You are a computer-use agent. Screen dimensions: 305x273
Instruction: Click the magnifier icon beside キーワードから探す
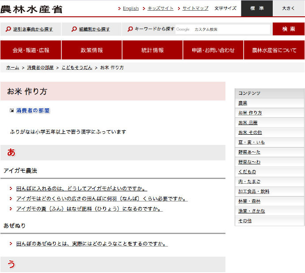(x=130, y=29)
